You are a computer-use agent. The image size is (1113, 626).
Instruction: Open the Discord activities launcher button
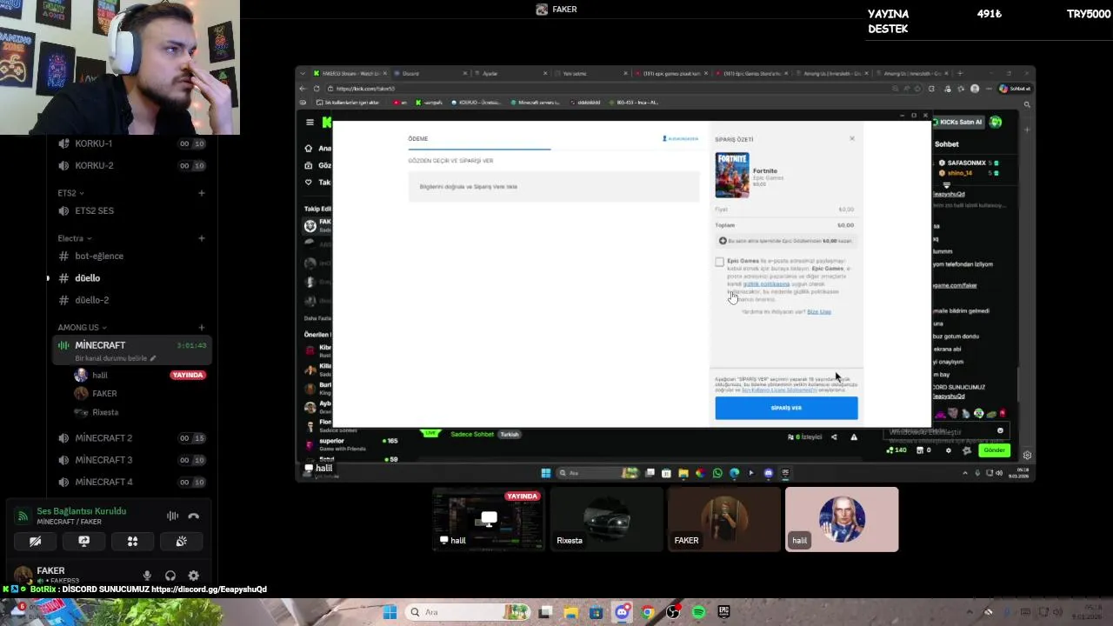tap(132, 541)
